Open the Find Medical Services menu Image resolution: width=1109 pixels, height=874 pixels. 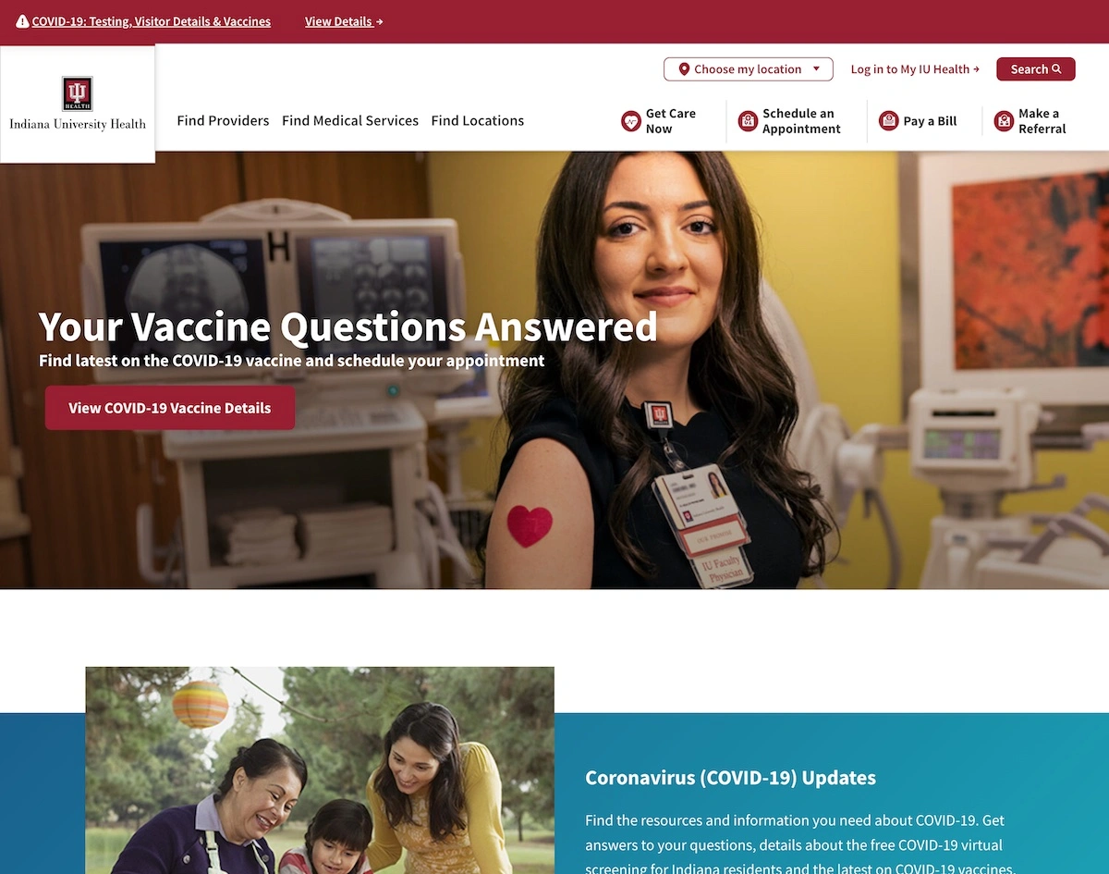tap(350, 120)
